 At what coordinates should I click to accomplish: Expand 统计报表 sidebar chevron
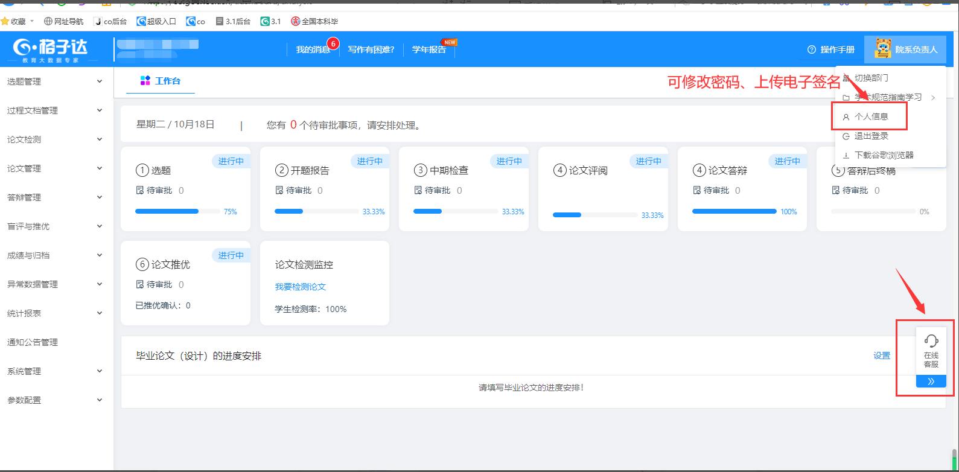(x=100, y=313)
